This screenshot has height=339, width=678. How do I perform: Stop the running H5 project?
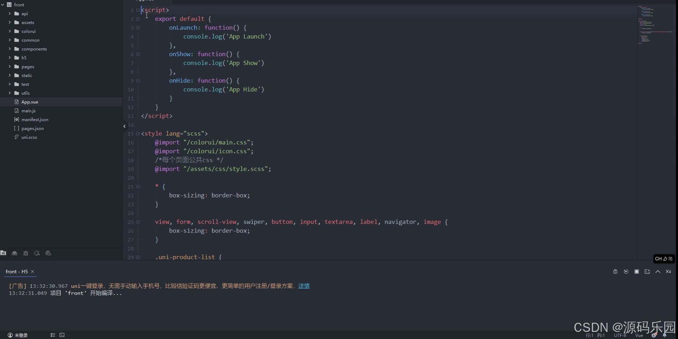pyautogui.click(x=637, y=272)
